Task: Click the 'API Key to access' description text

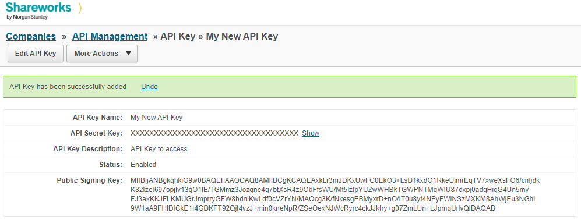Action: tap(159, 149)
